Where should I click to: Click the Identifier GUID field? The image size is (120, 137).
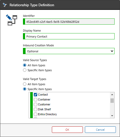[69, 21]
